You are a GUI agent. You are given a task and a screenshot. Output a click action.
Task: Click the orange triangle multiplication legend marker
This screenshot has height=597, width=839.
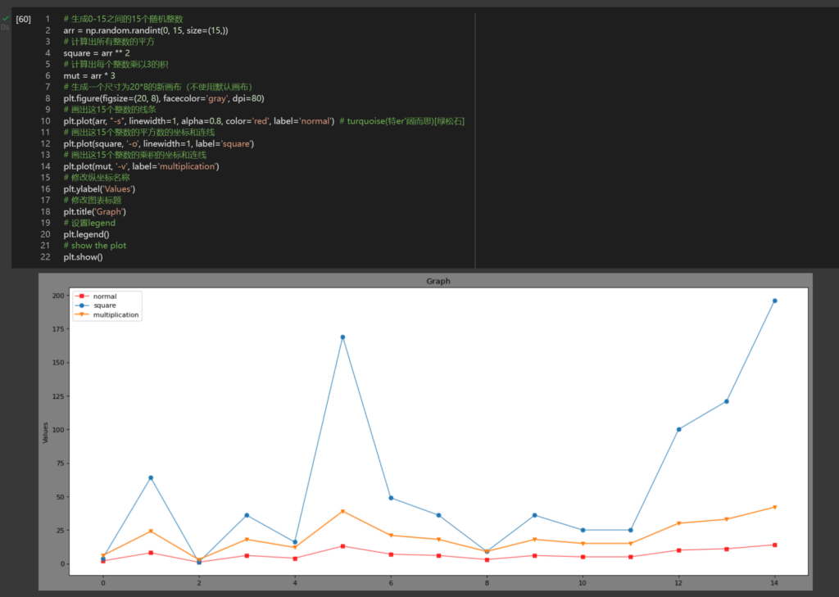pos(82,314)
